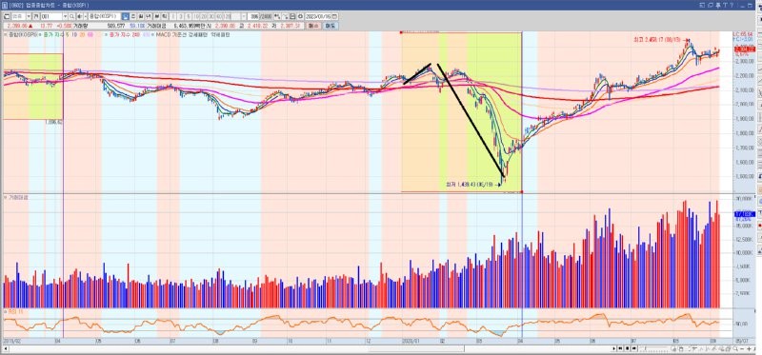Click the help question mark in title bar

[x=732, y=5]
